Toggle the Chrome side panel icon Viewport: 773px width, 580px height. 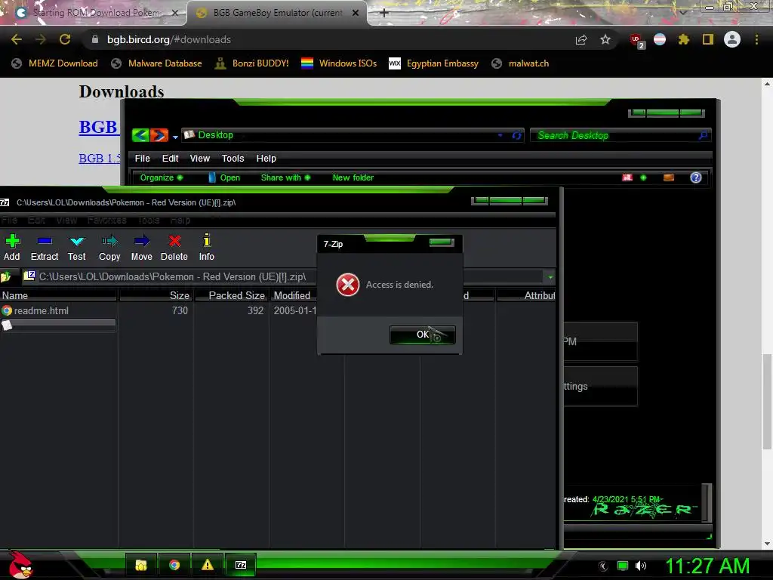point(708,39)
